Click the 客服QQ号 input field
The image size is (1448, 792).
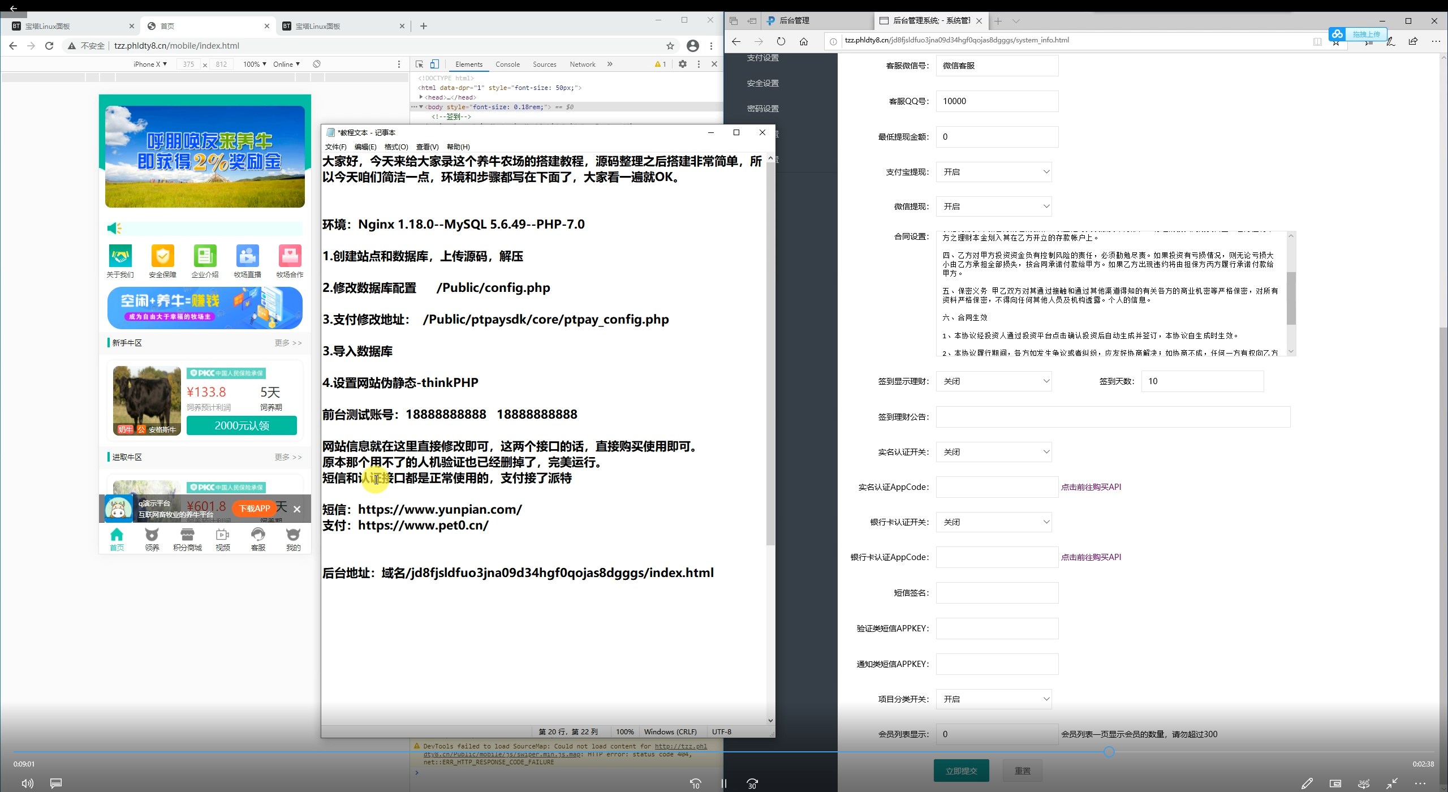pos(997,101)
